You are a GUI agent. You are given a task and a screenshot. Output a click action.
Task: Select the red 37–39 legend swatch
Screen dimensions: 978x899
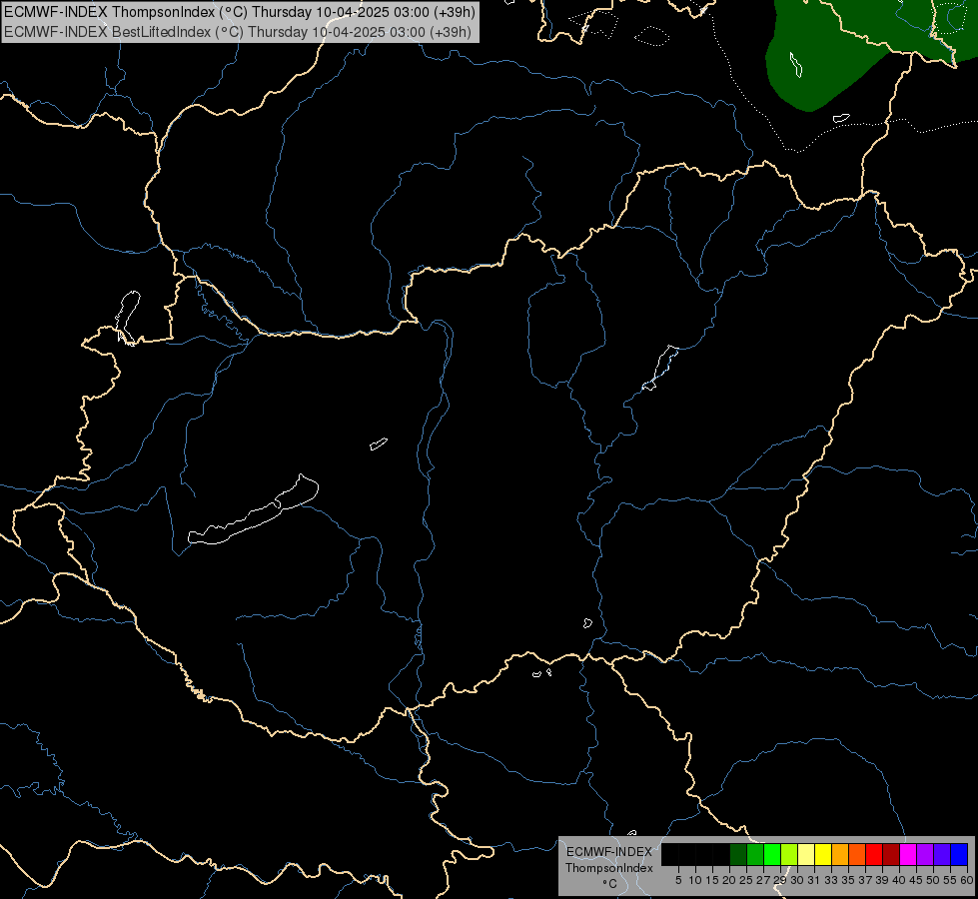[874, 854]
